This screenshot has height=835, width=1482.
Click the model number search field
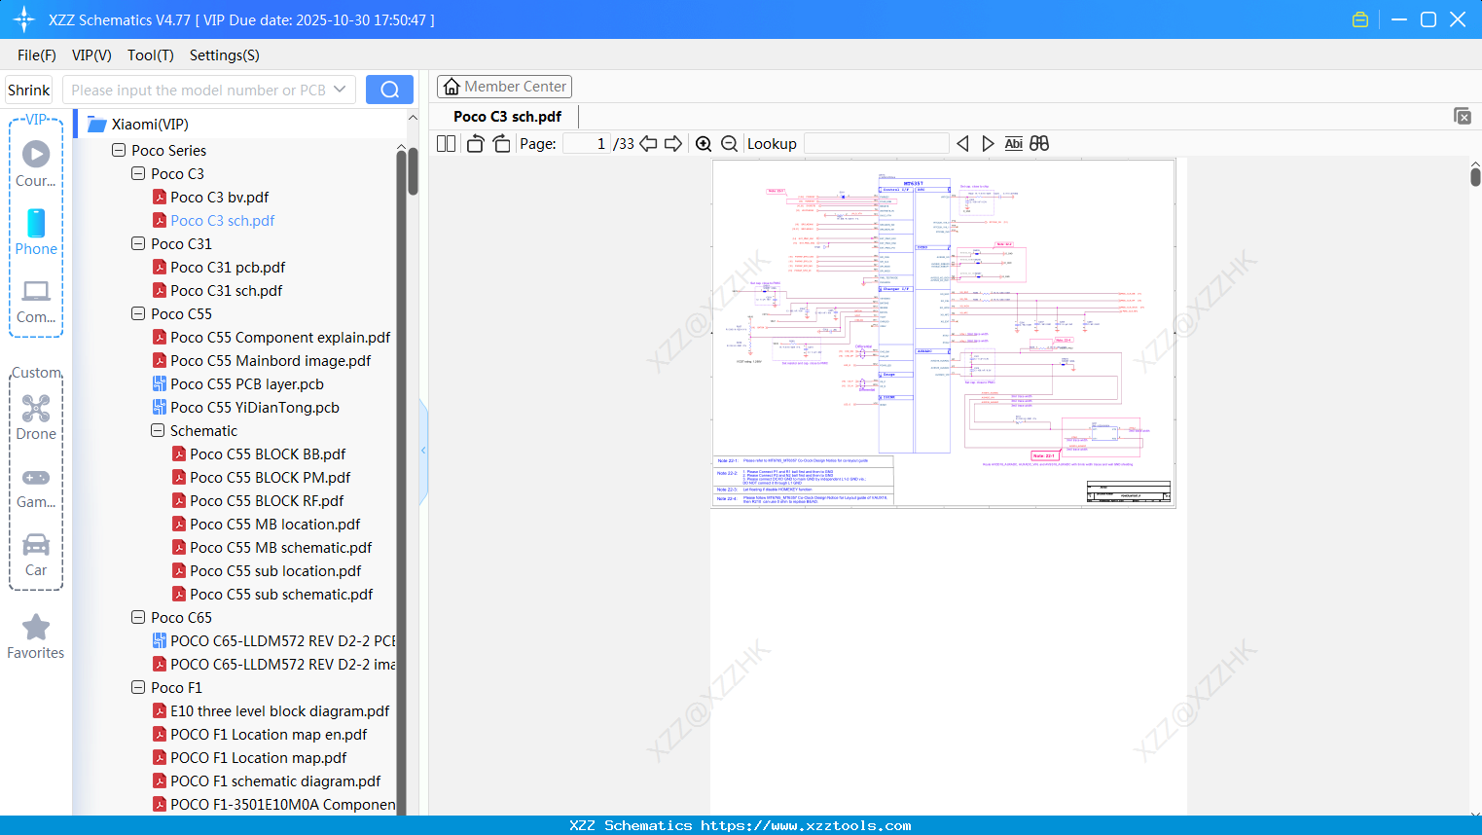pyautogui.click(x=208, y=90)
